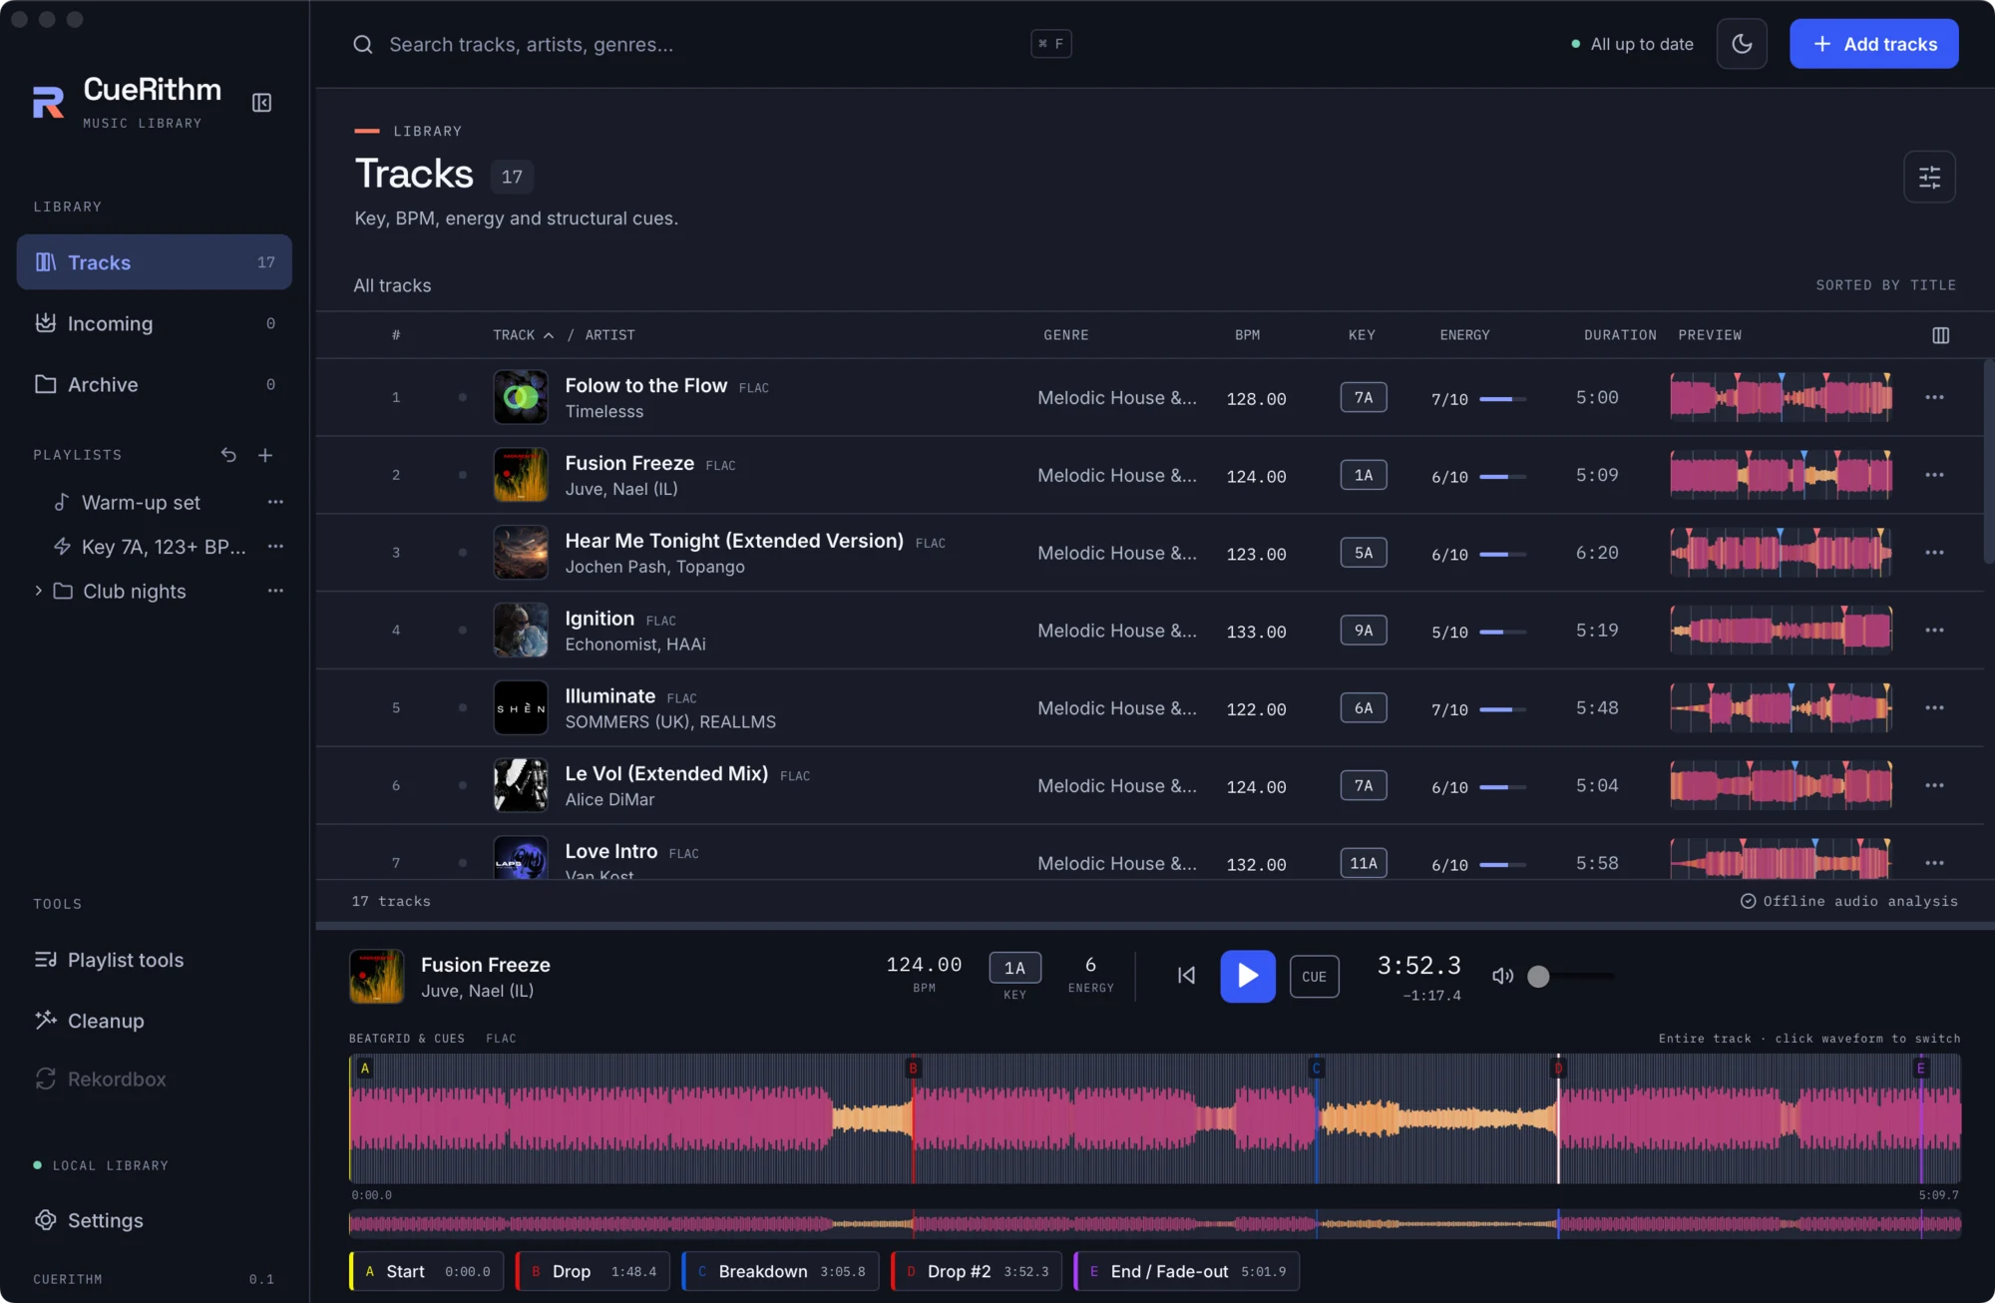Open more options for Ignition row
Image resolution: width=1995 pixels, height=1303 pixels.
[x=1934, y=630]
